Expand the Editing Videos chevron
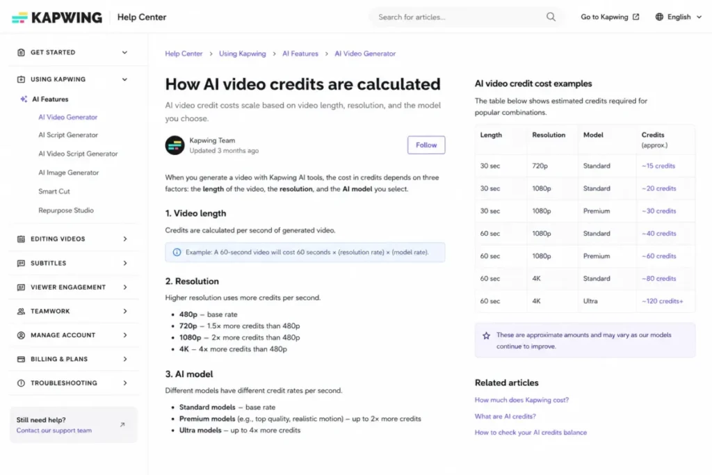 click(x=125, y=239)
